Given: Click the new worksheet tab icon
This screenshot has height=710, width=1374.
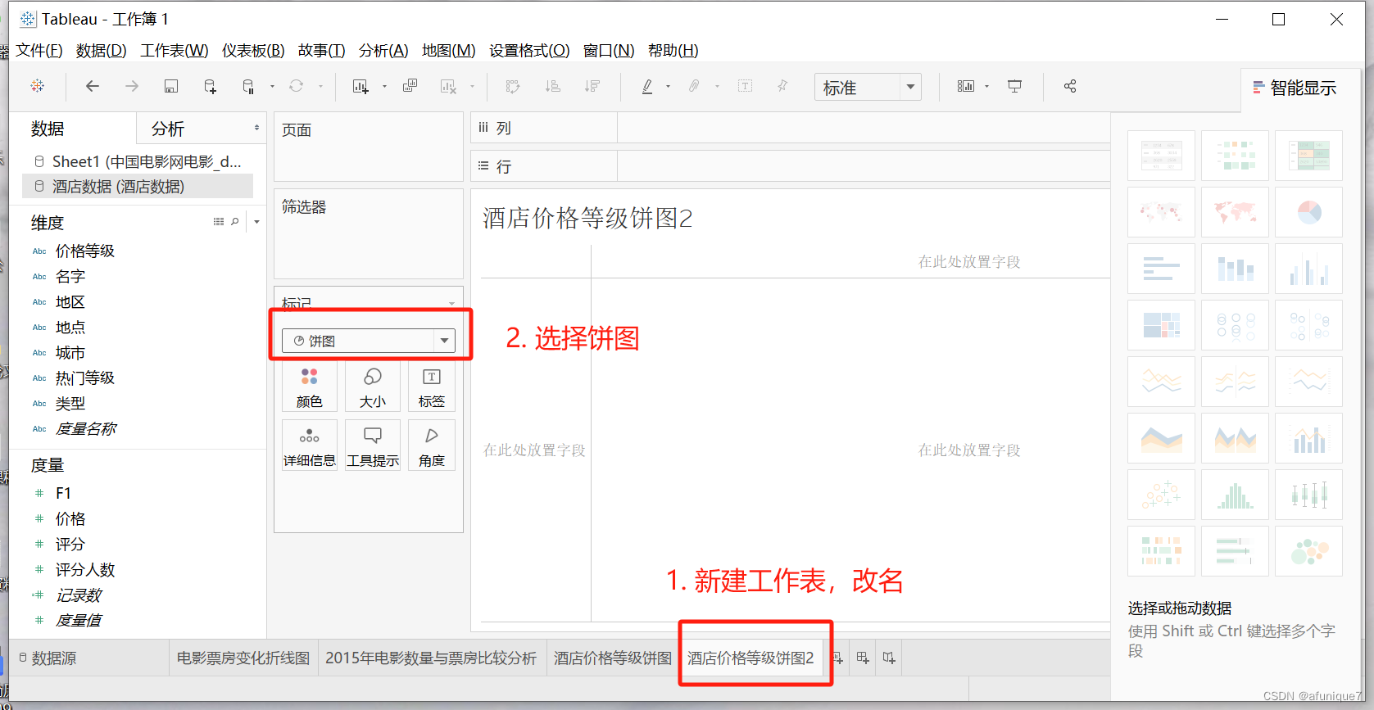Looking at the screenshot, I should tap(837, 658).
